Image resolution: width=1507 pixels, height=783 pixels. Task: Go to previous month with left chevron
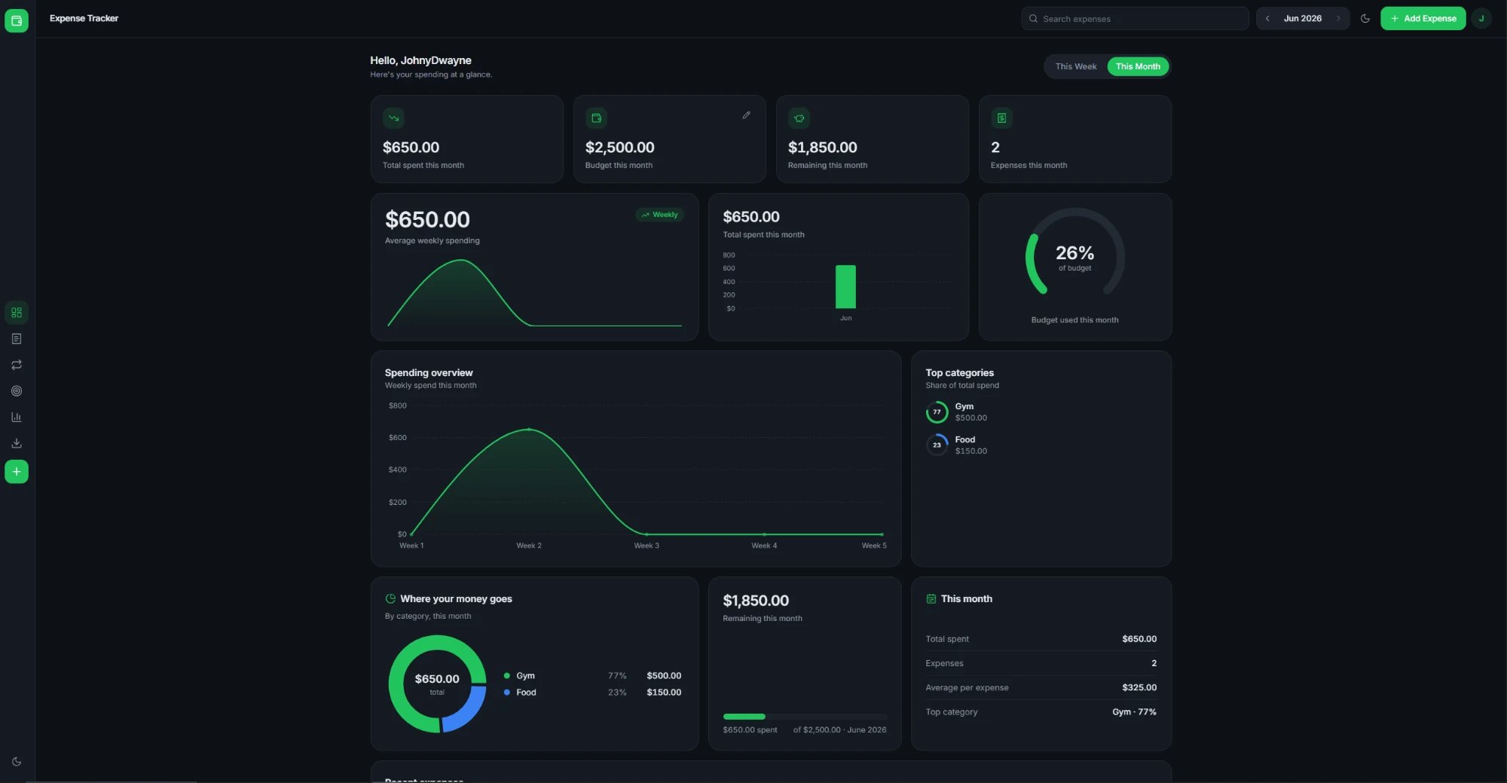(1267, 19)
